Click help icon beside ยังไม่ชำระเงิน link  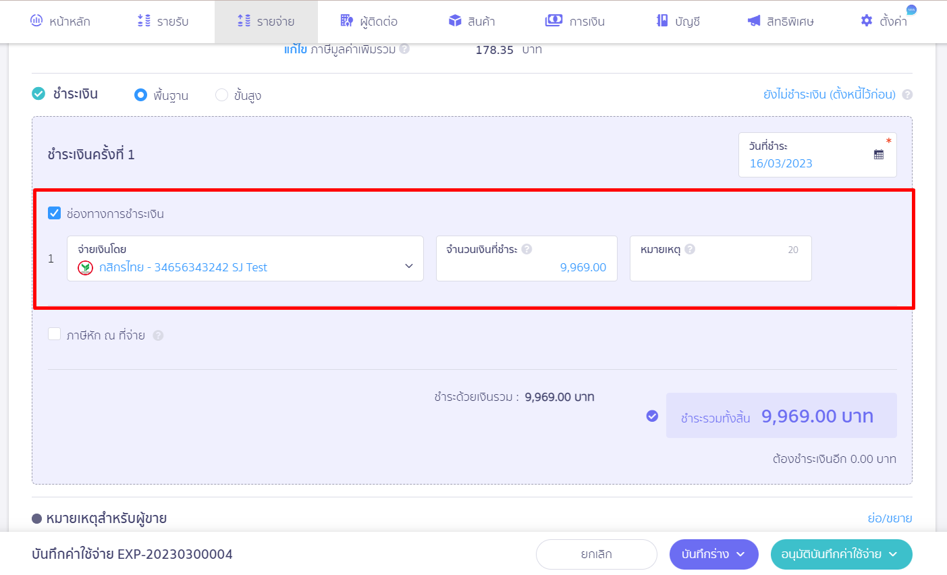click(907, 94)
